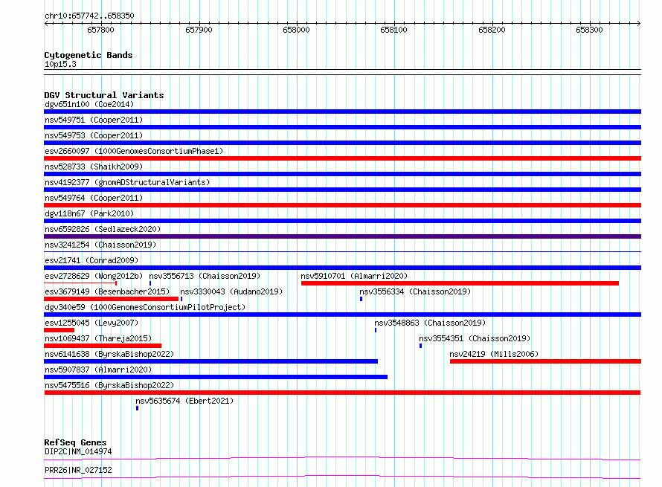
Task: Click the thin blue line under nsv3241254
Action: point(342,252)
